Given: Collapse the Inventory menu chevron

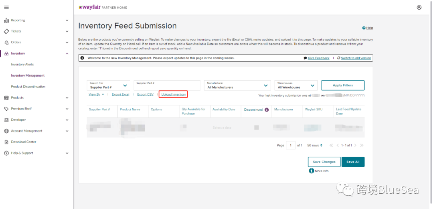Looking at the screenshot, I should coord(67,53).
